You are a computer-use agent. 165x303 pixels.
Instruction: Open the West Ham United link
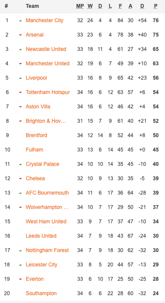(x=46, y=222)
